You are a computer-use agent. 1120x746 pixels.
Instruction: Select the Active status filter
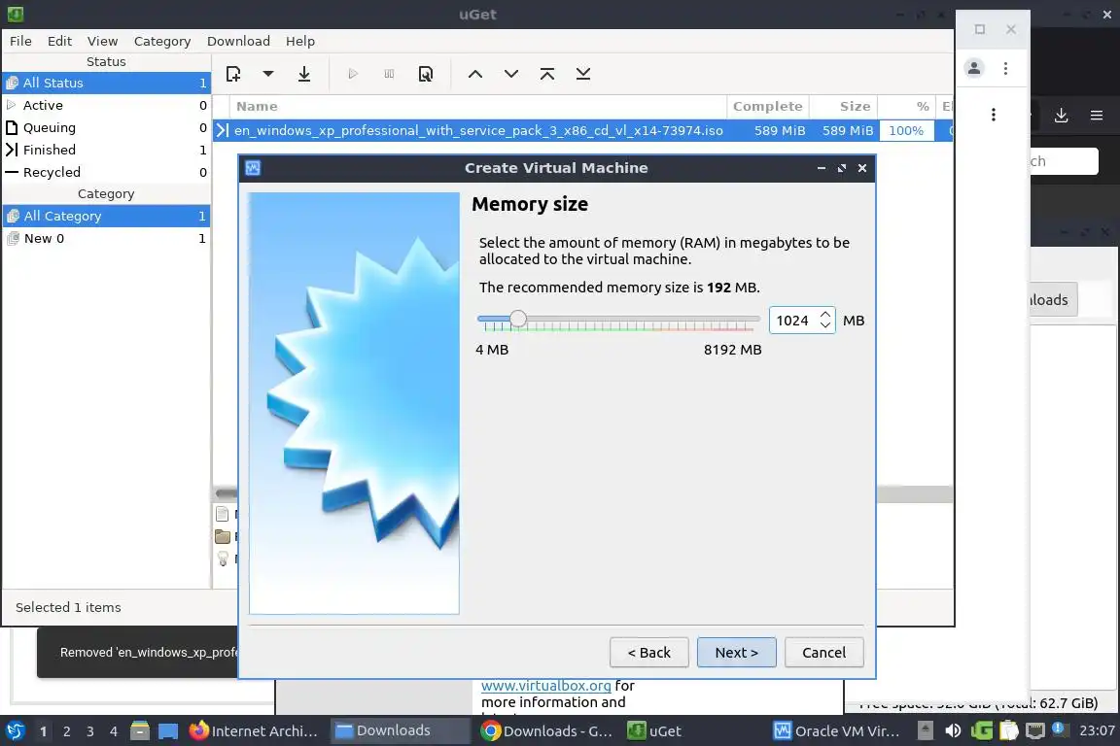[x=106, y=105]
